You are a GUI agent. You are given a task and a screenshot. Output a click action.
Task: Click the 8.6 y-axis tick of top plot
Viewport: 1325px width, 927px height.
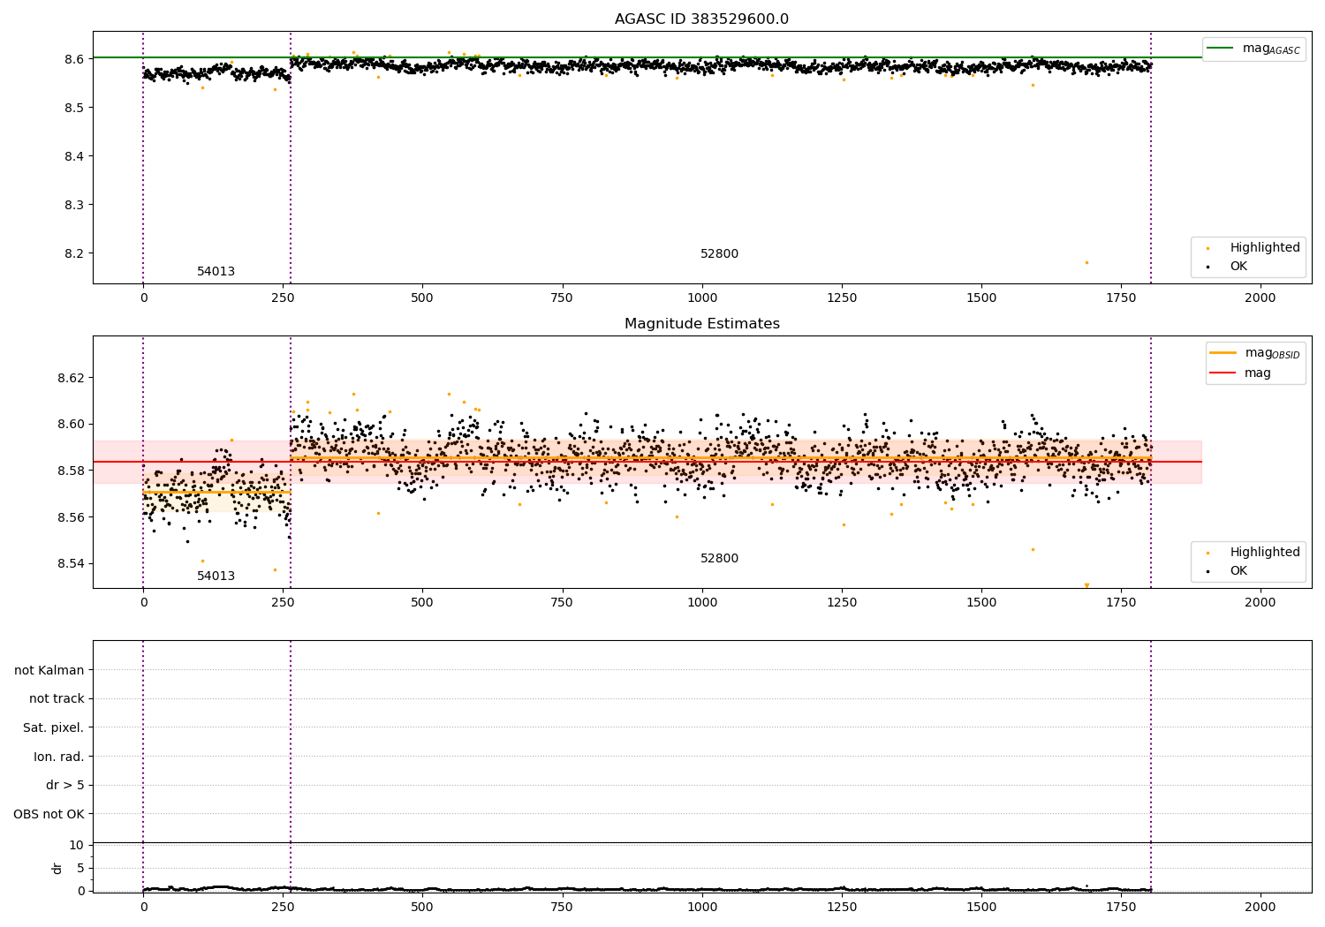pyautogui.click(x=74, y=59)
